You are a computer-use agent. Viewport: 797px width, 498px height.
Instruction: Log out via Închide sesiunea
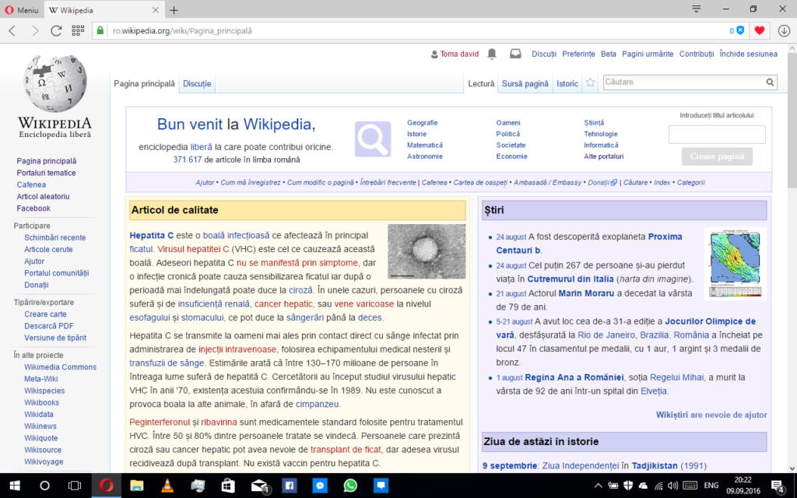pyautogui.click(x=748, y=54)
